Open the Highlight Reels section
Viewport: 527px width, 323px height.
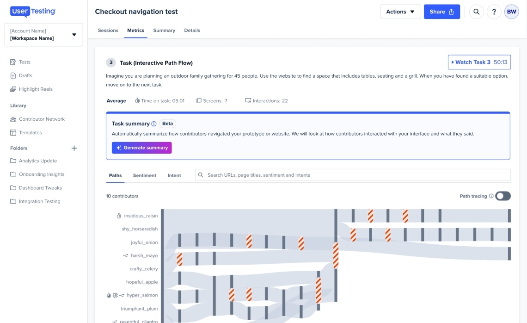click(x=37, y=89)
